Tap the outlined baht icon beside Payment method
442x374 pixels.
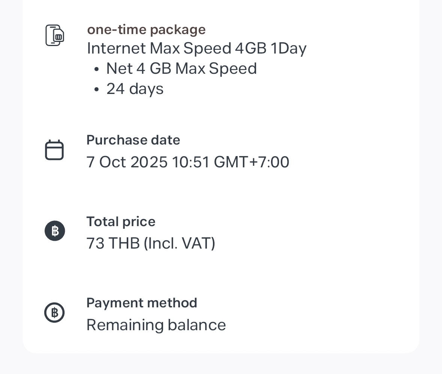(x=55, y=313)
